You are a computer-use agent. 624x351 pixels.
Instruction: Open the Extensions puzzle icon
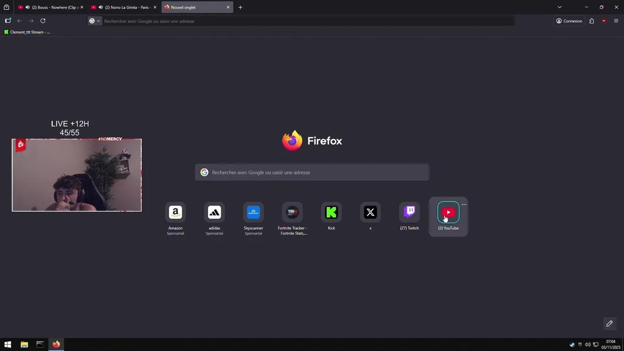tap(591, 21)
